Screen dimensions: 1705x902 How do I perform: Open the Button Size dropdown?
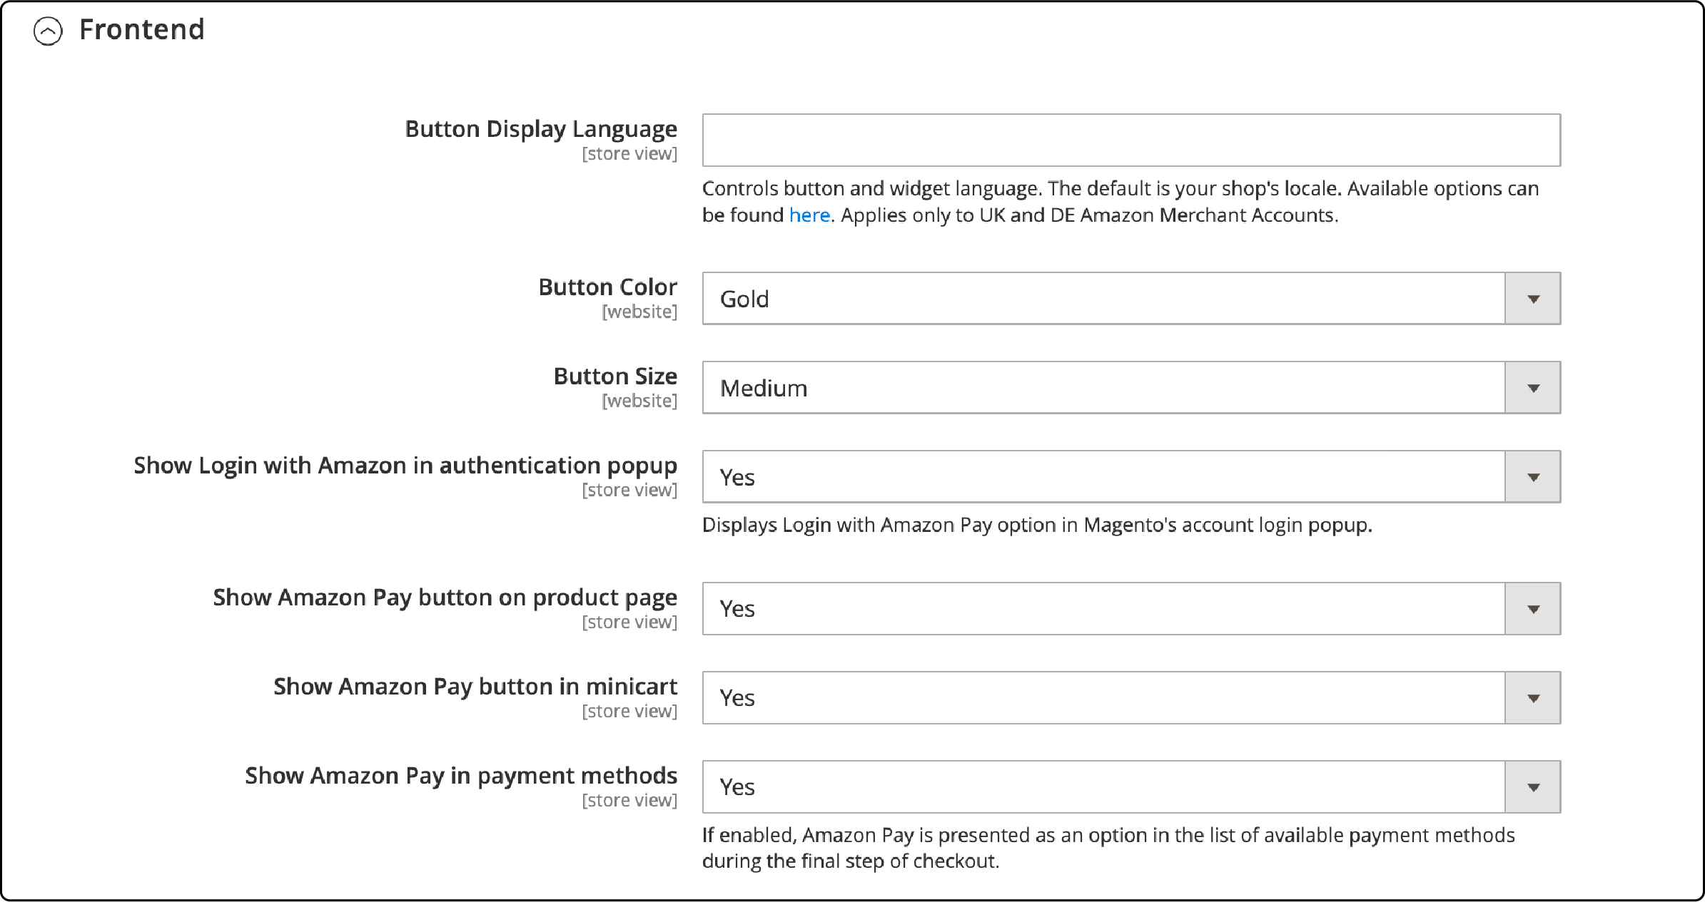(x=1131, y=388)
